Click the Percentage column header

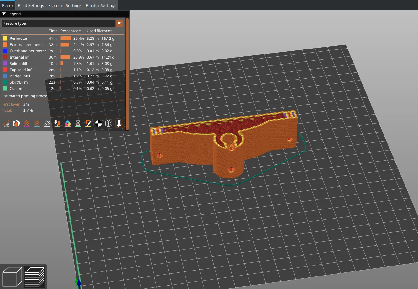(x=71, y=31)
